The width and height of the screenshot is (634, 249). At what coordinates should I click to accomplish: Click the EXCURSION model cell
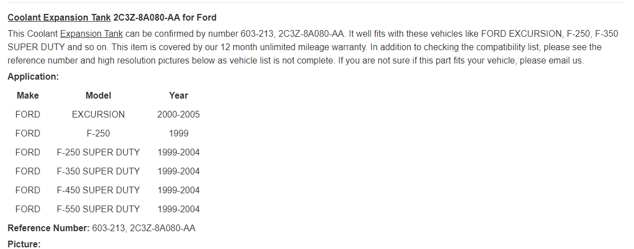pos(98,115)
